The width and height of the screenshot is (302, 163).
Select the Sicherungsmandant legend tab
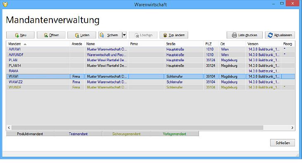(x=126, y=134)
